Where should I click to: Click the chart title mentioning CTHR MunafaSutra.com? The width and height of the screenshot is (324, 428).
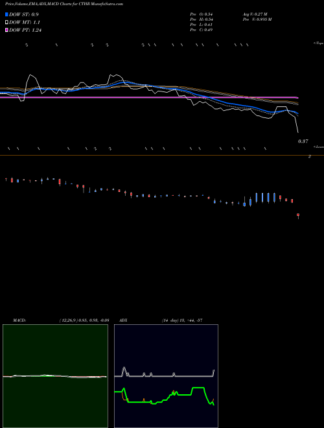[64, 4]
